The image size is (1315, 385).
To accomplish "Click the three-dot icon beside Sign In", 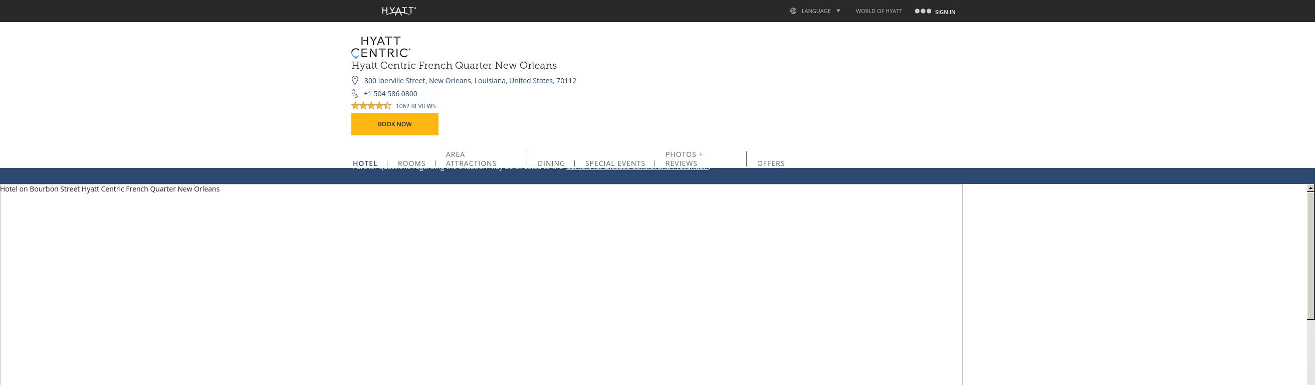I will click(x=923, y=11).
